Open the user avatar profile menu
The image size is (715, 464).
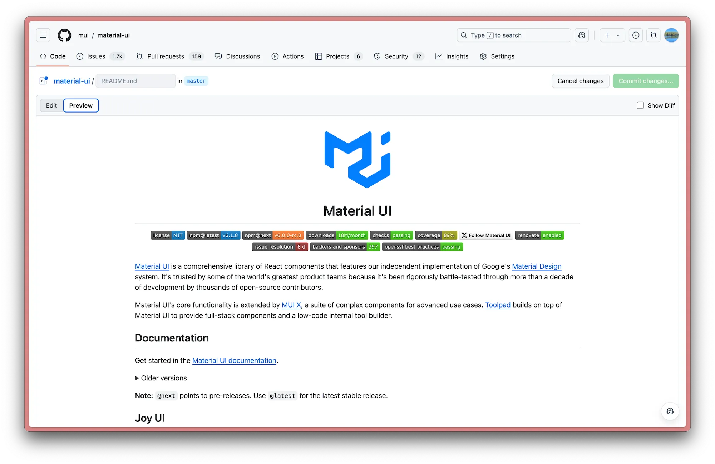pos(671,35)
